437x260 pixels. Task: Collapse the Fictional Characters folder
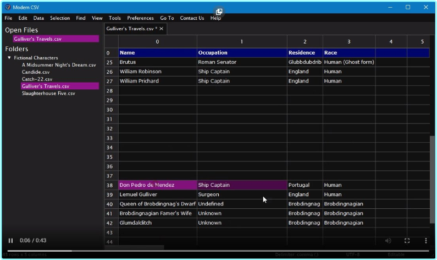[9, 58]
